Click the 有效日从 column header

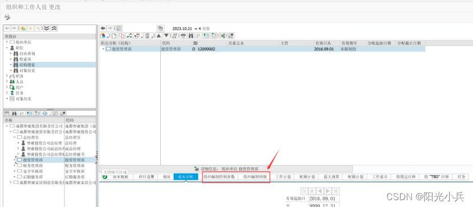point(327,43)
